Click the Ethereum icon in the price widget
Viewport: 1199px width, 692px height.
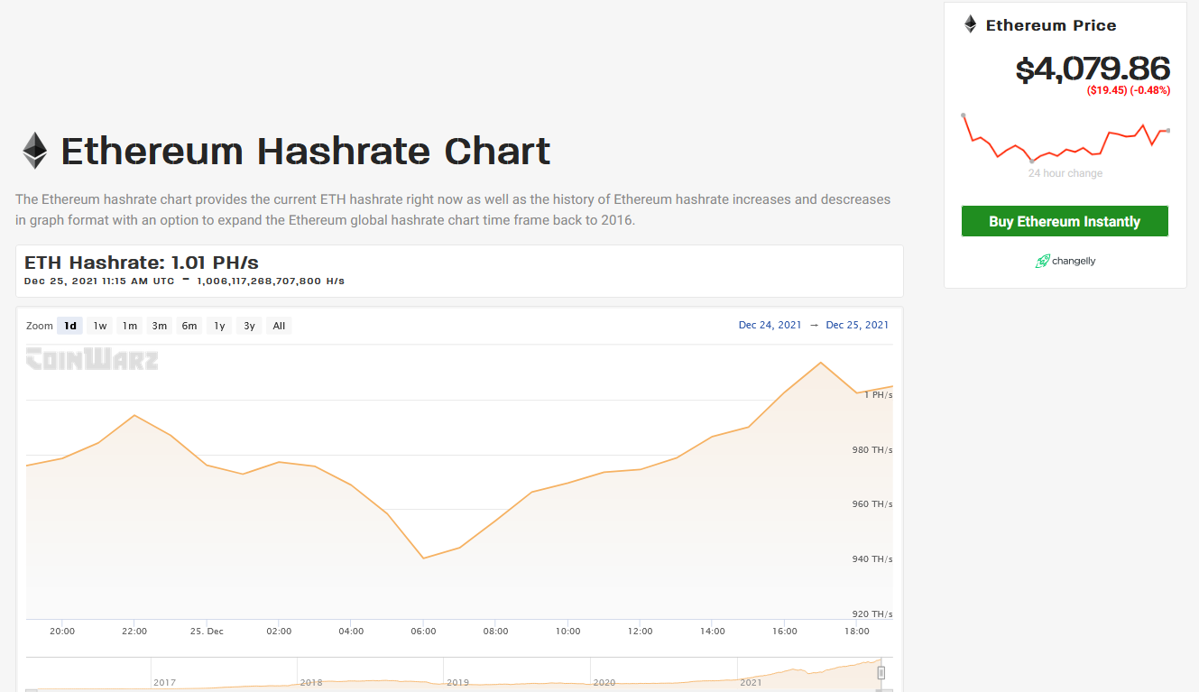coord(970,24)
